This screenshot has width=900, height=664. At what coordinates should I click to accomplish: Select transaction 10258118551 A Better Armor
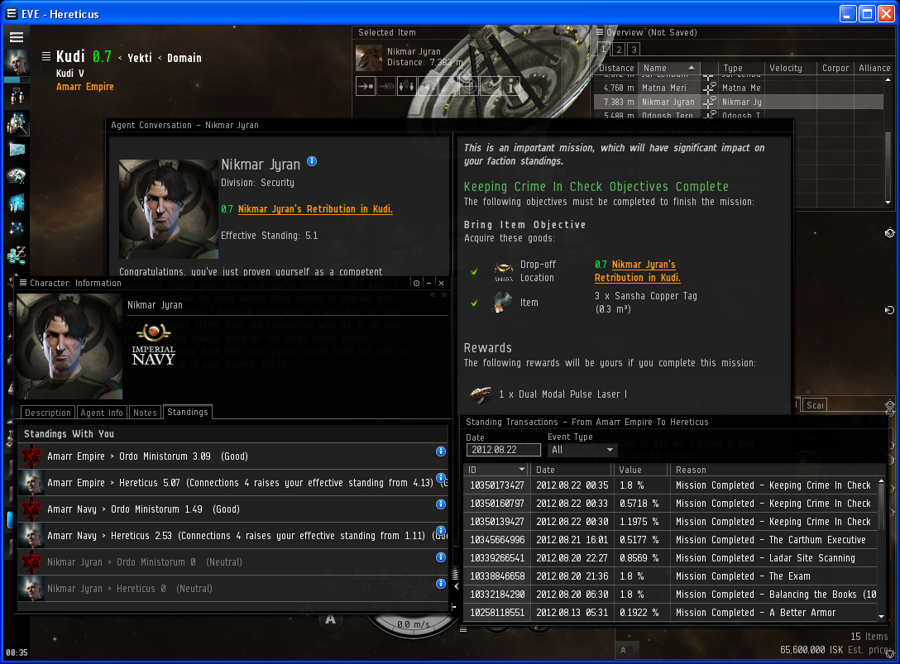pyautogui.click(x=670, y=613)
